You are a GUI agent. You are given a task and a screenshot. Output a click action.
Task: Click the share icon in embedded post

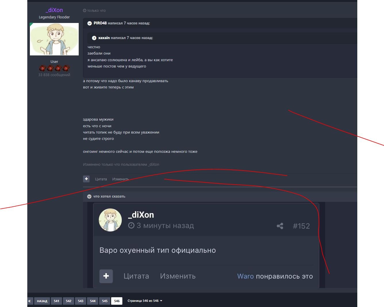(x=280, y=226)
